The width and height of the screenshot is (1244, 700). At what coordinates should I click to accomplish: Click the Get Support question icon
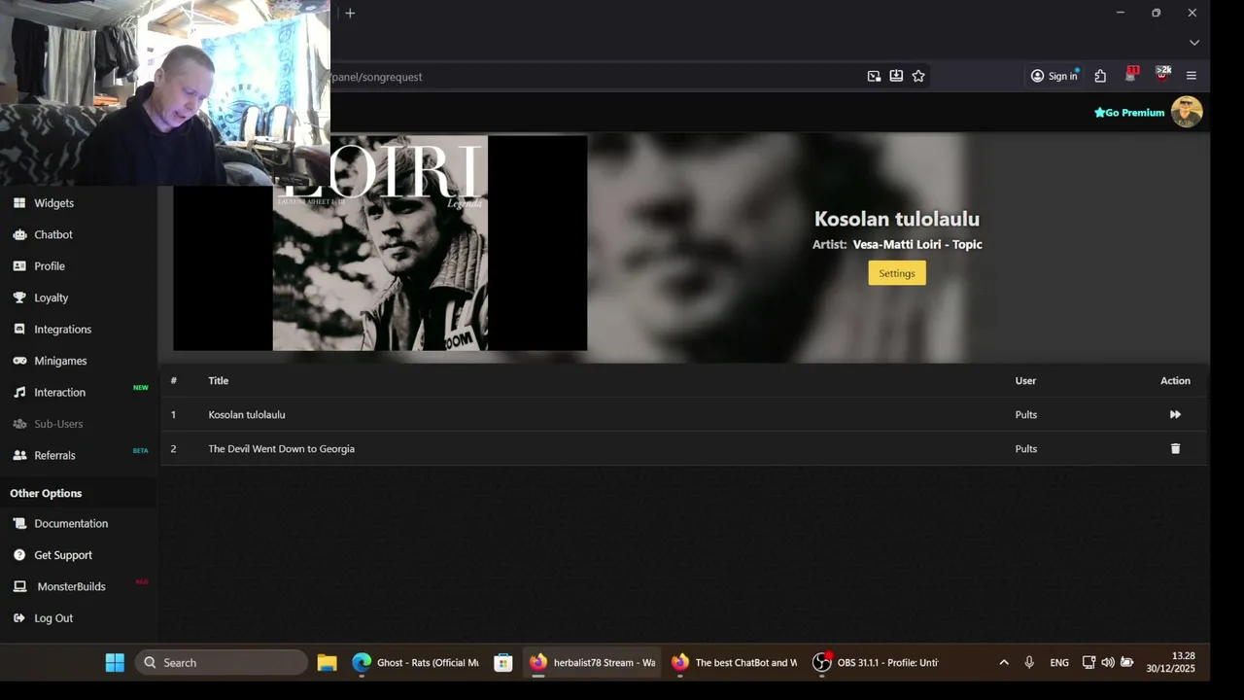[x=19, y=555]
